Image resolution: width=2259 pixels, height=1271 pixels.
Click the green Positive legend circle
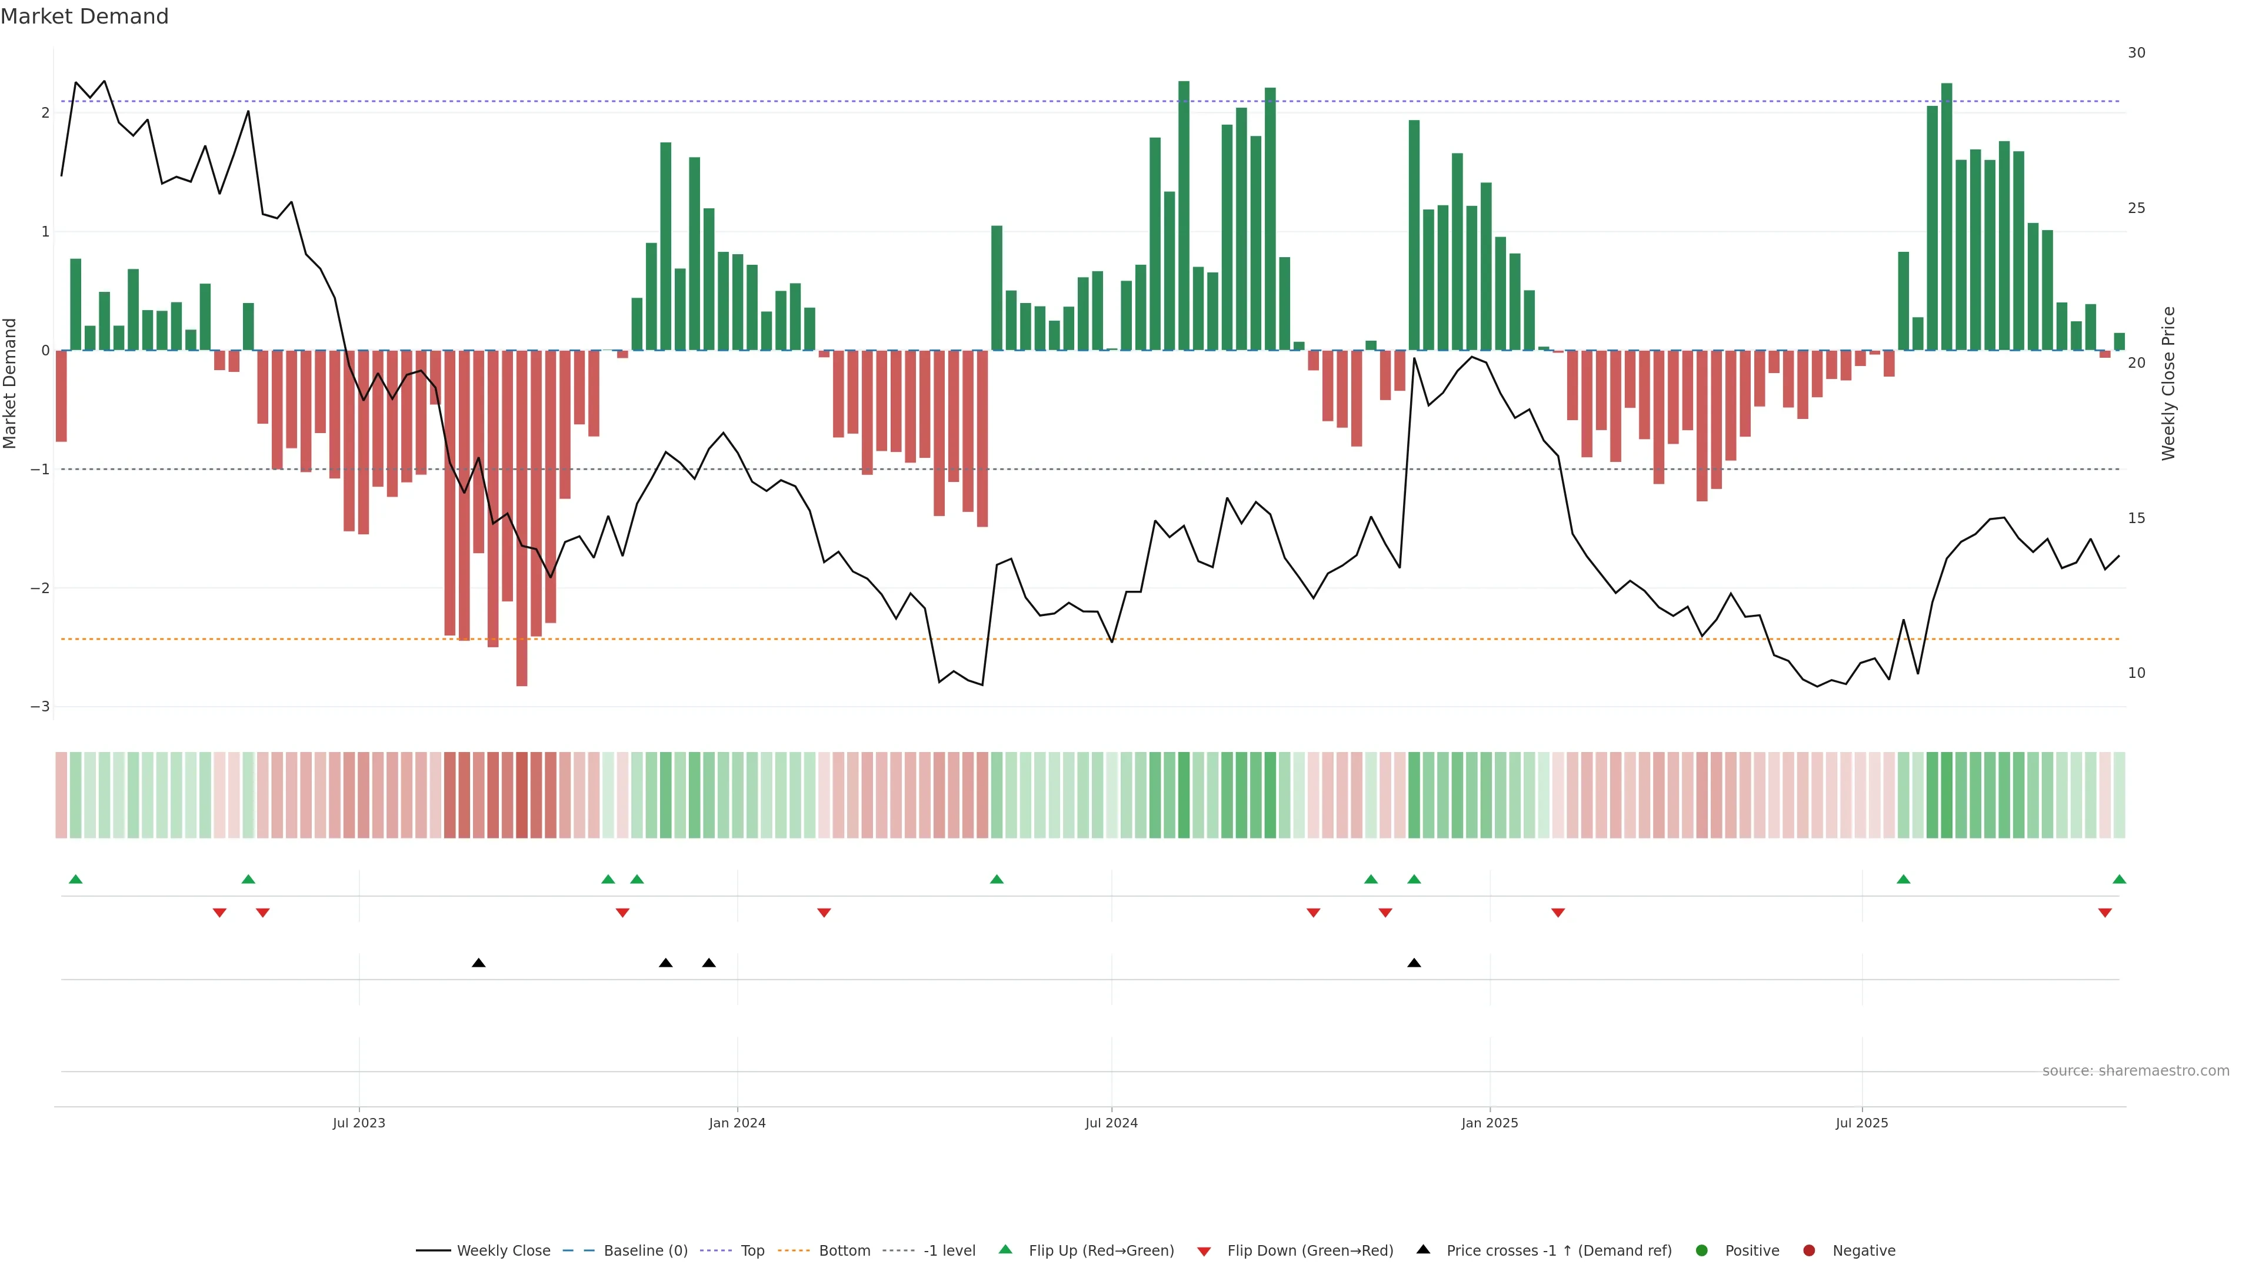click(x=1702, y=1251)
